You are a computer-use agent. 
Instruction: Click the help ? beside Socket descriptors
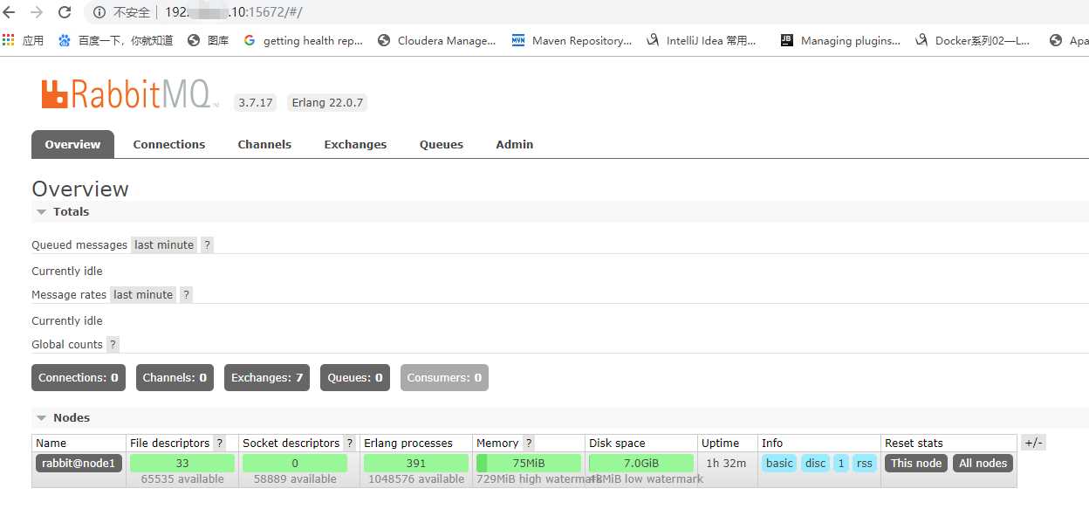[349, 444]
